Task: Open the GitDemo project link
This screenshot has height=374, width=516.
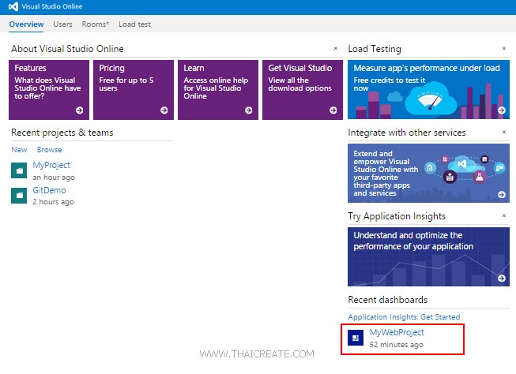Action: coord(49,190)
